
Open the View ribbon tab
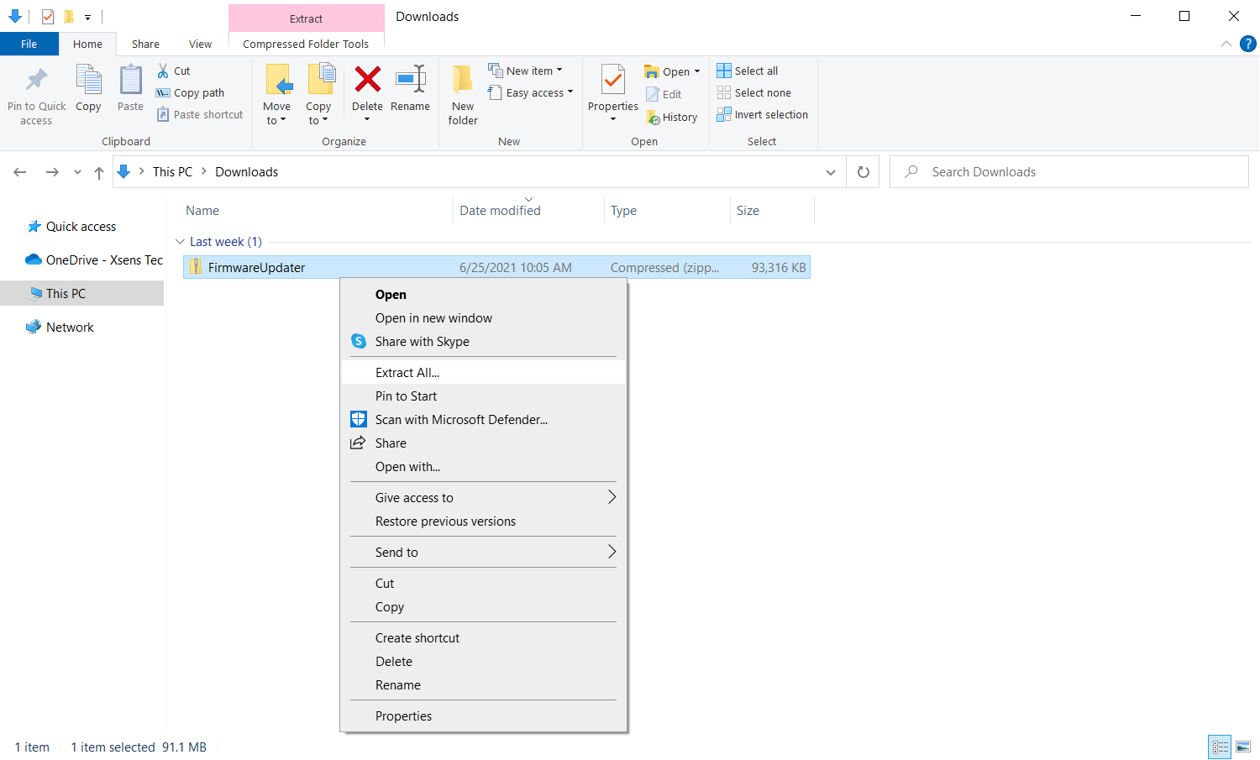point(200,45)
